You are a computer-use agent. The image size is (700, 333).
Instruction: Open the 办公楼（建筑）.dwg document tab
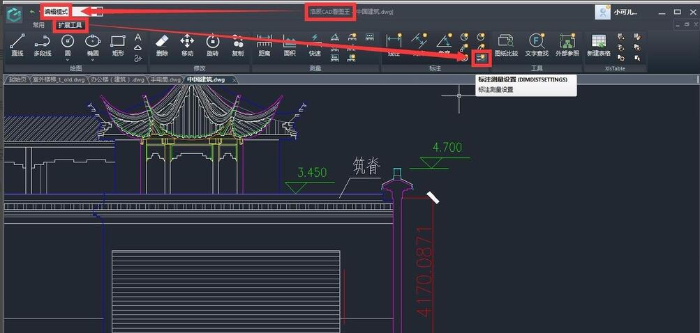pyautogui.click(x=117, y=79)
